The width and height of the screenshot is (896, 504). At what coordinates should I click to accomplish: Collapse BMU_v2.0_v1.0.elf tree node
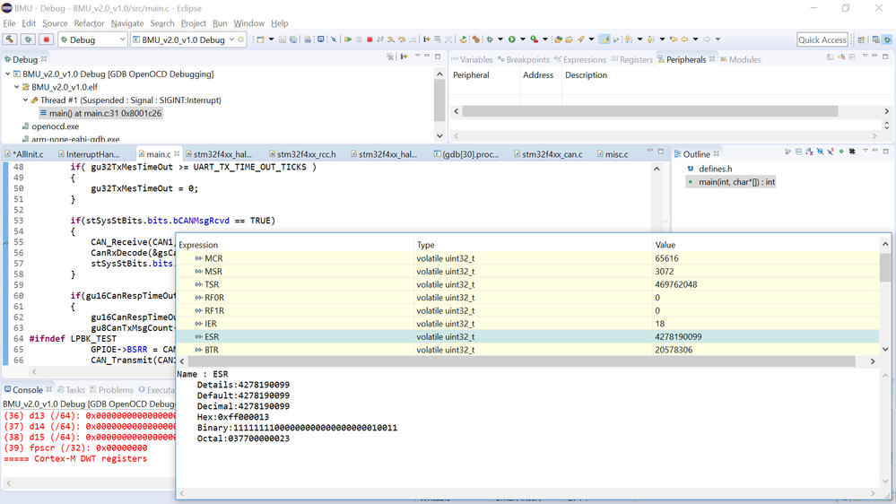(x=17, y=87)
